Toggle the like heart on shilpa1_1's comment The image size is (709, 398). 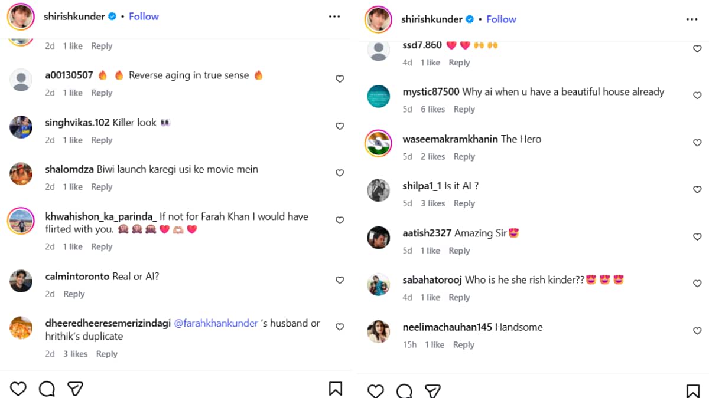[x=697, y=189]
